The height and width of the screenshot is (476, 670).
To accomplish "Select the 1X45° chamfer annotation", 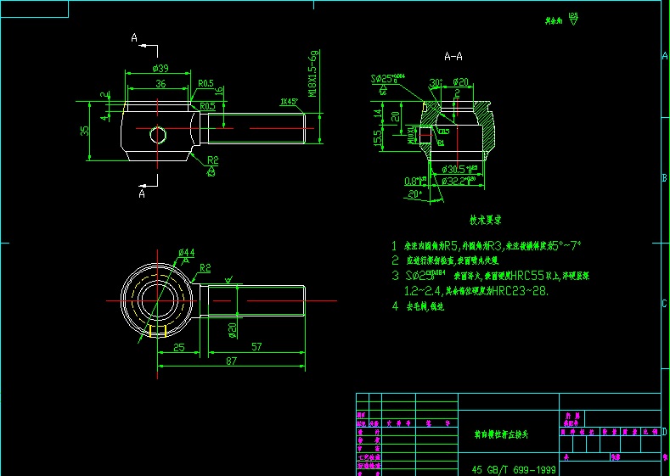I will [x=289, y=102].
